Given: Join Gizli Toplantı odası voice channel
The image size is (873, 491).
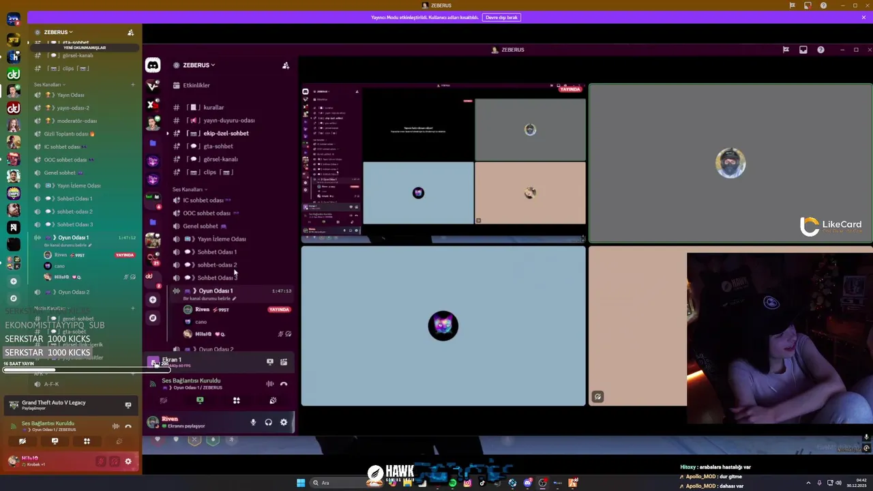Looking at the screenshot, I should pyautogui.click(x=68, y=134).
